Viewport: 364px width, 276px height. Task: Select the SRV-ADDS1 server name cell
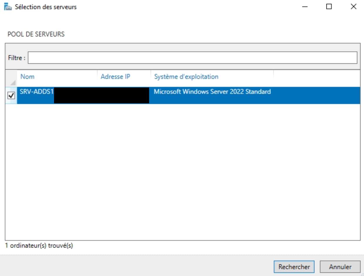point(36,92)
